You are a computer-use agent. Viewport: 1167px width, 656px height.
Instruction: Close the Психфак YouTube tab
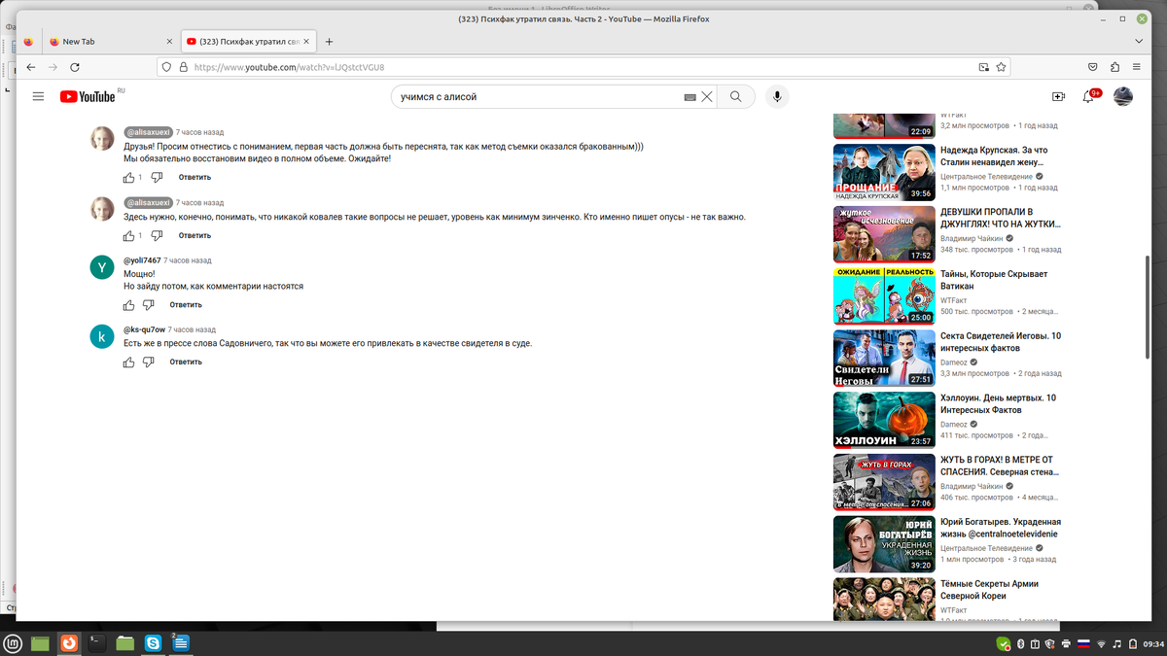coord(306,42)
